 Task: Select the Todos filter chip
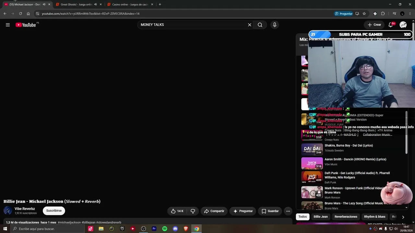[302, 217]
